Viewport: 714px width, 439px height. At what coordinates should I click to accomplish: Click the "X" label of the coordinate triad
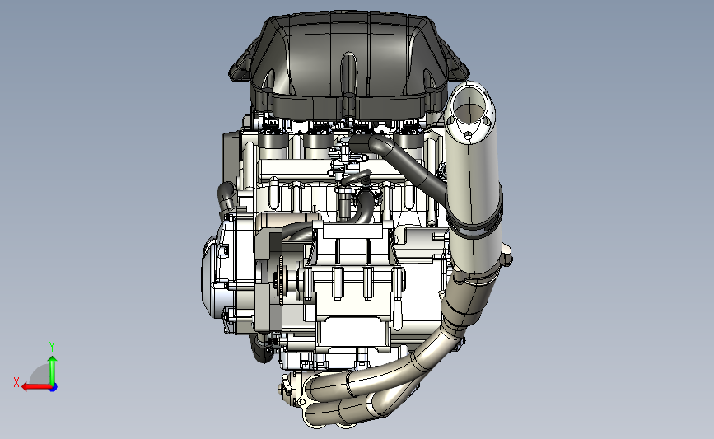pos(16,382)
